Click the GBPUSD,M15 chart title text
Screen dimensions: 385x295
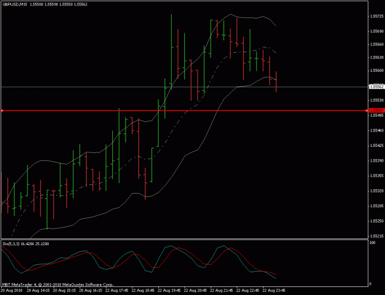pyautogui.click(x=15, y=4)
